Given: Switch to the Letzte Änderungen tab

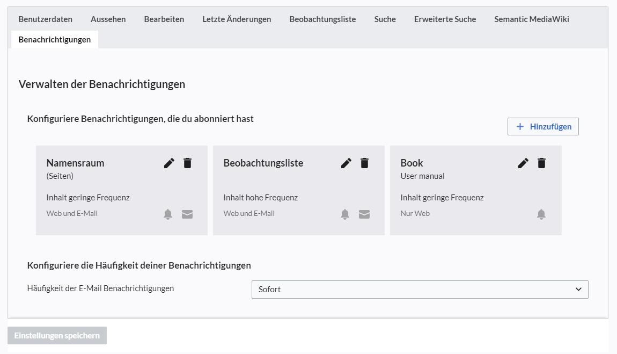Looking at the screenshot, I should (237, 19).
